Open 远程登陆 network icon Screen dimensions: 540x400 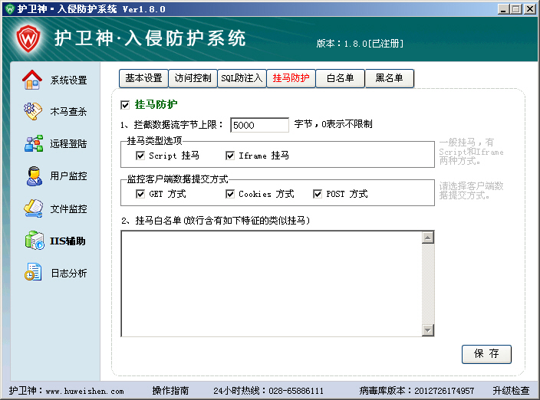[x=34, y=143]
